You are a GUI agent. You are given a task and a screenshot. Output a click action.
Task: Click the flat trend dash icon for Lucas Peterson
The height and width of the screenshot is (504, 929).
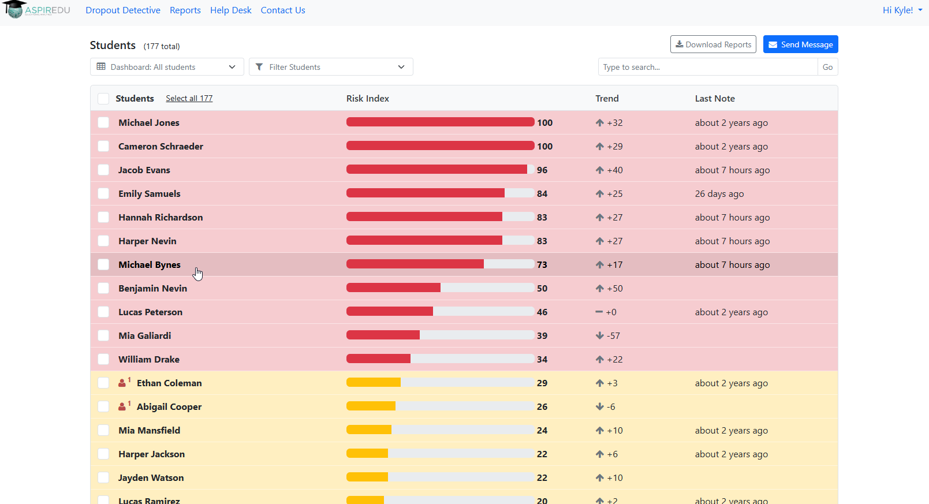coord(599,312)
